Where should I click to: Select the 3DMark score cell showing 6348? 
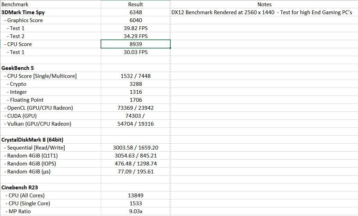coord(135,12)
